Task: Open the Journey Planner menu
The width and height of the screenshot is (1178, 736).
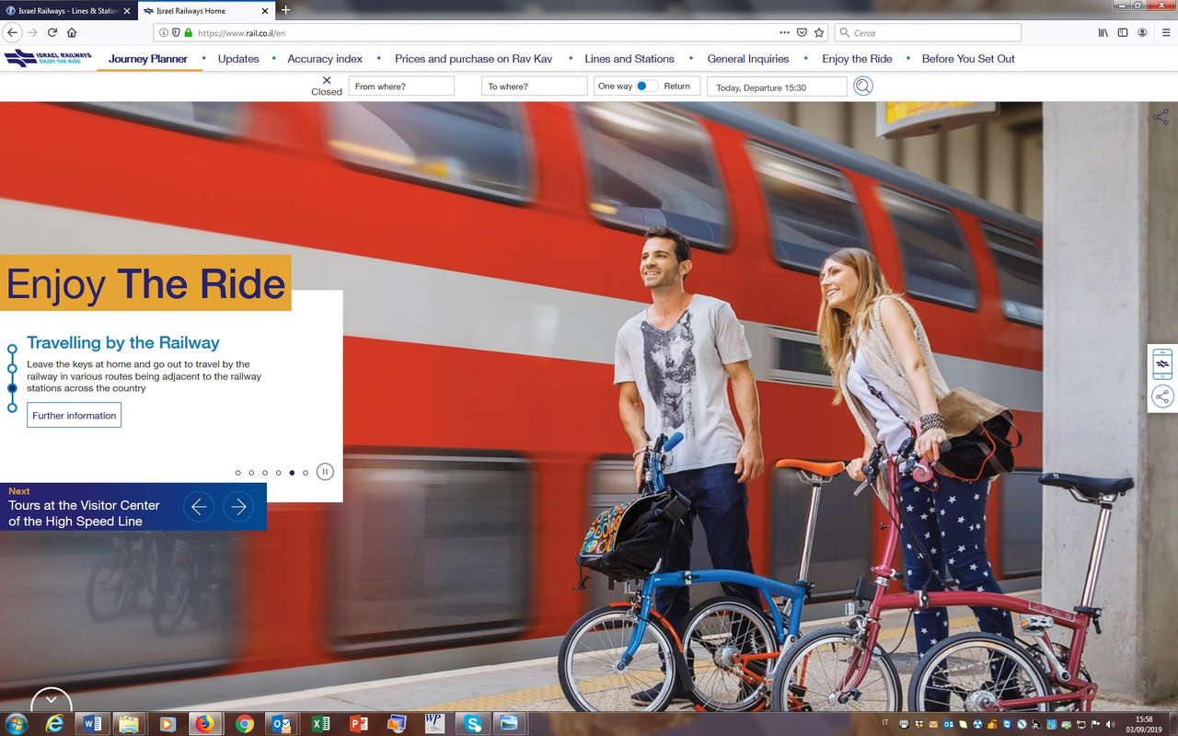Action: tap(148, 59)
